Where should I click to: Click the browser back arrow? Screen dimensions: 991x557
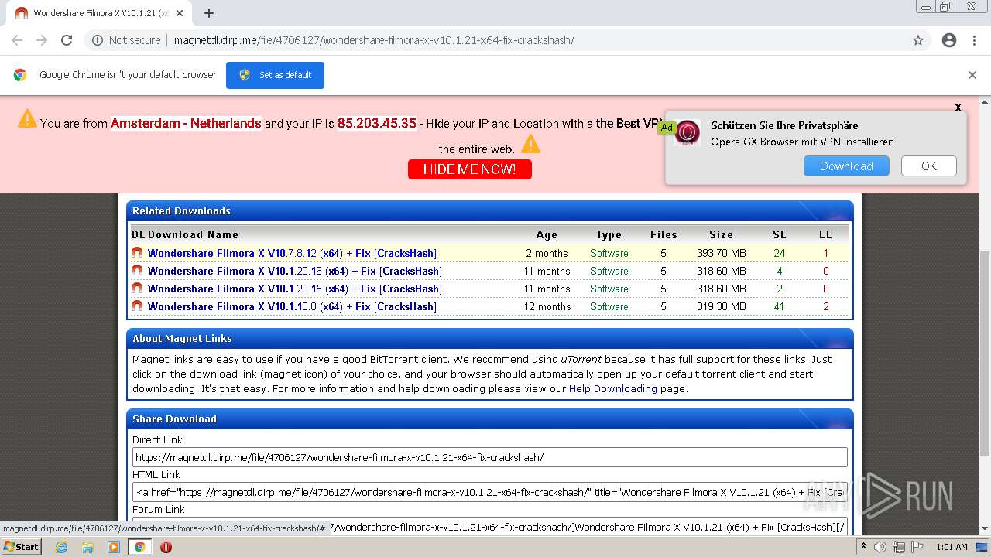pos(17,40)
